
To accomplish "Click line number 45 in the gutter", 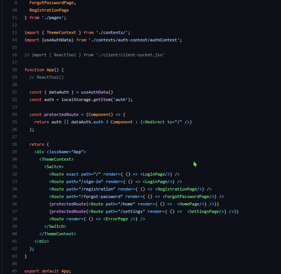I will click(15, 271).
